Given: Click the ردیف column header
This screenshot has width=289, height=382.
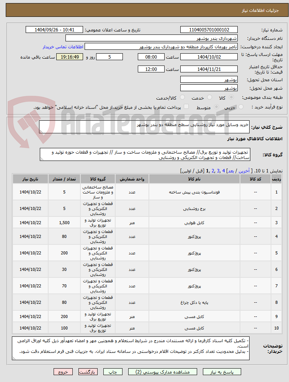Looking at the screenshot, I should 276,179.
